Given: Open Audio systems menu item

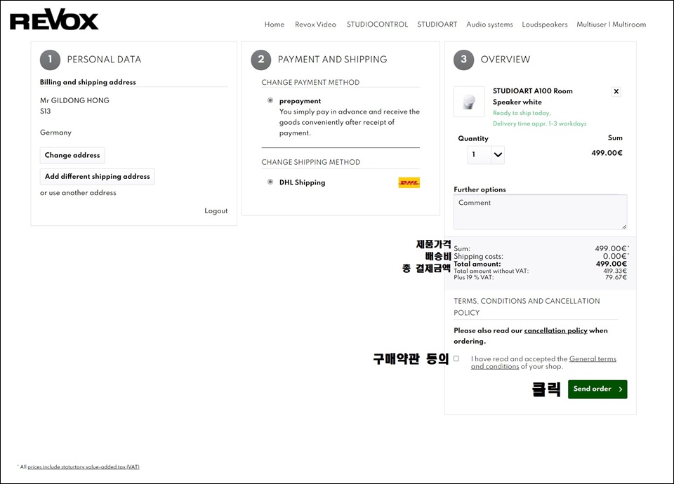Looking at the screenshot, I should [489, 25].
